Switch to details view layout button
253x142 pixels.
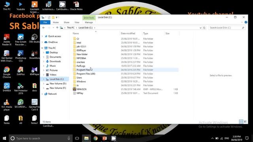coord(241,121)
